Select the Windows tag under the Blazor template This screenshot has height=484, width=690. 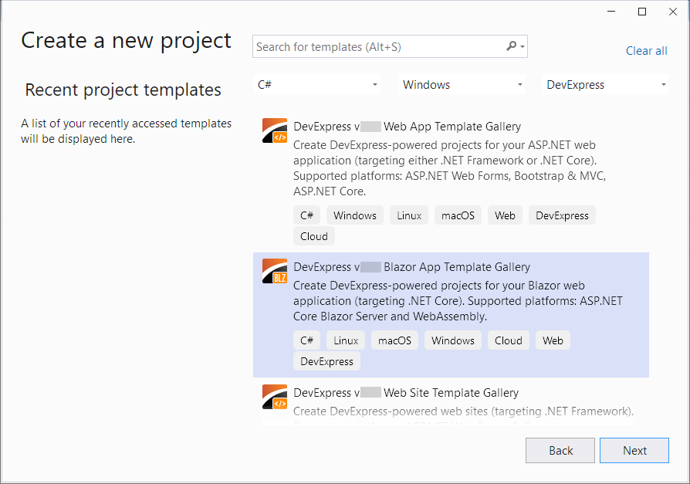click(x=452, y=340)
